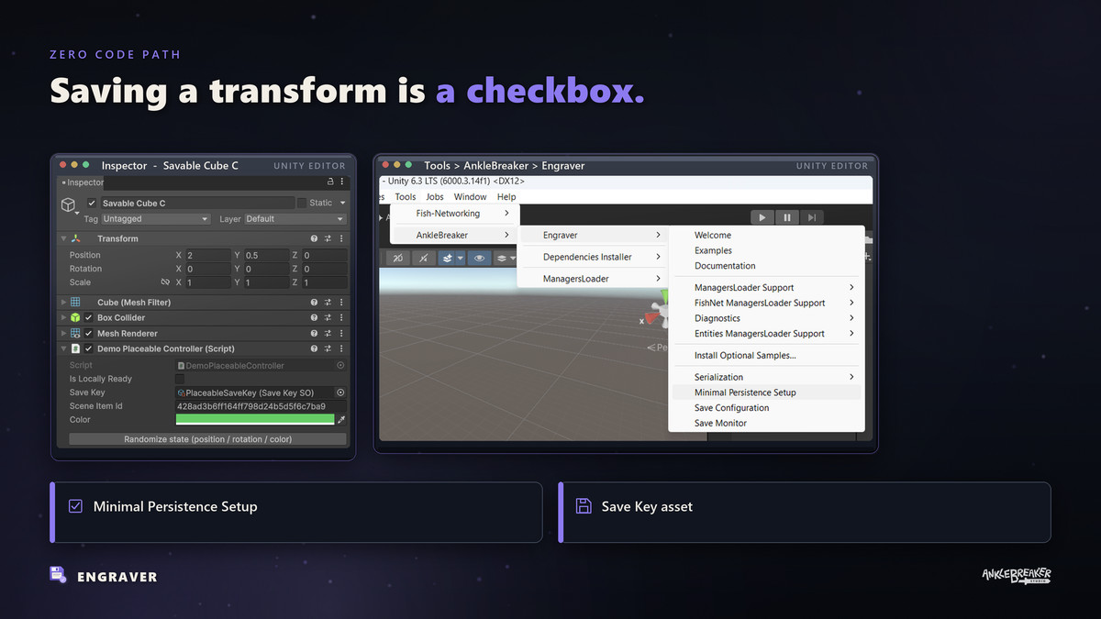The width and height of the screenshot is (1101, 619).
Task: Click the Savable Cube C name field
Action: click(197, 204)
